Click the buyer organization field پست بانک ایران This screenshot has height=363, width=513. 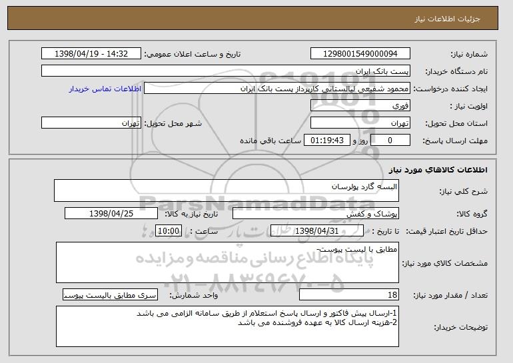click(x=226, y=71)
